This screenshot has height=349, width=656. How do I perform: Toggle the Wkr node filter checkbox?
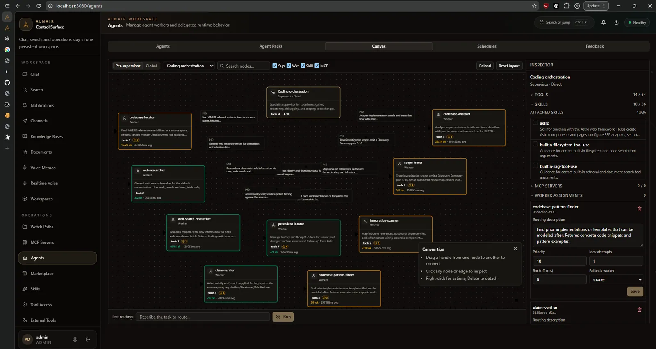(x=289, y=66)
